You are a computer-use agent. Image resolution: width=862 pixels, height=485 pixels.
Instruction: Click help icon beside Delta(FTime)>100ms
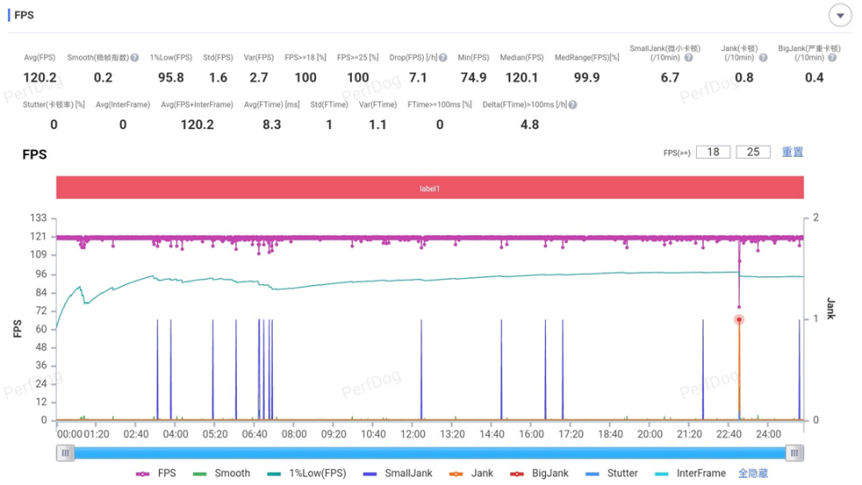pyautogui.click(x=573, y=105)
